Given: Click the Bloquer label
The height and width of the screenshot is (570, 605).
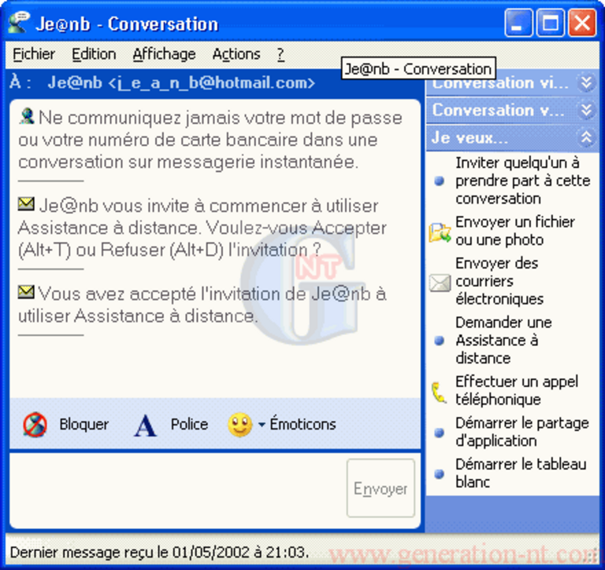Looking at the screenshot, I should click(x=84, y=424).
